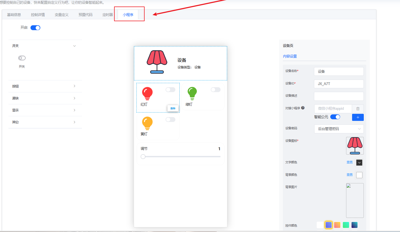Click the help icon next to 对接小程序

pos(303,108)
